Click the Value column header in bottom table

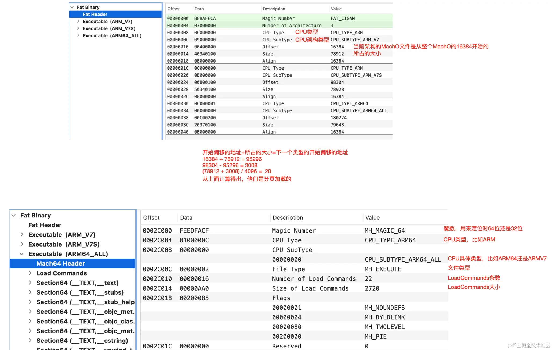(372, 218)
